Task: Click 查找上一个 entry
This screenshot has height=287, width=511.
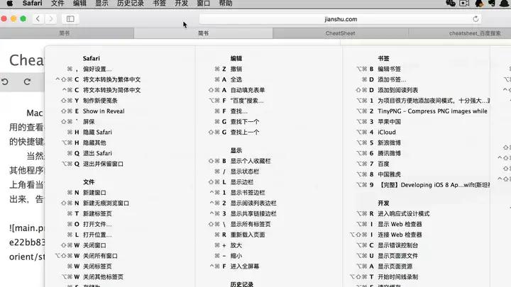Action: point(245,132)
